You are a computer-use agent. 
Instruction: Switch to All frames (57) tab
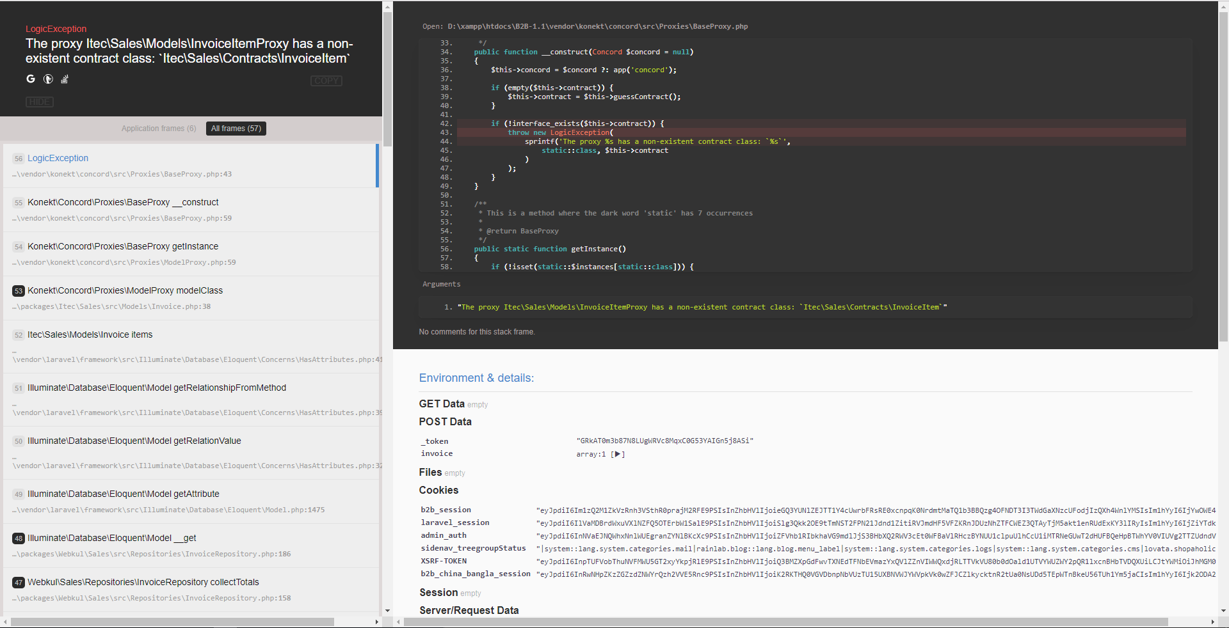tap(236, 129)
